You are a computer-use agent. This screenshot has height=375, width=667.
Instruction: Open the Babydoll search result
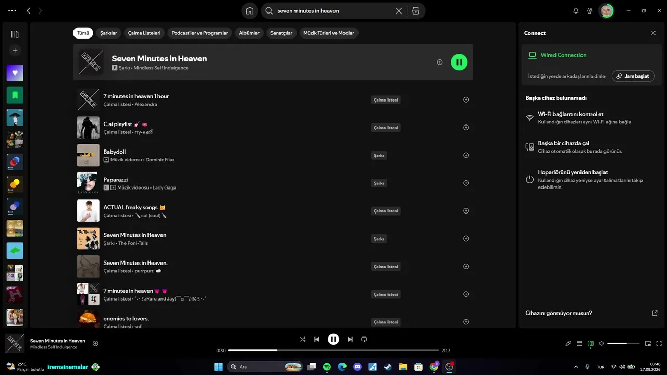[273, 155]
